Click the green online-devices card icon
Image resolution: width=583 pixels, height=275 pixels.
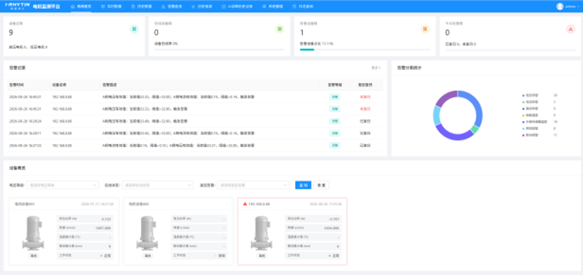(279, 29)
